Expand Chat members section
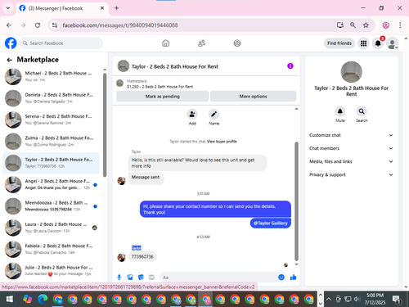Screen dimensions: 409x307 pos(351,148)
